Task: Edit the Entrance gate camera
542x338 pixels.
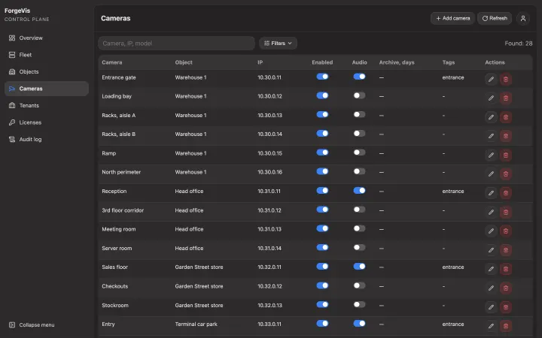Action: tap(491, 80)
